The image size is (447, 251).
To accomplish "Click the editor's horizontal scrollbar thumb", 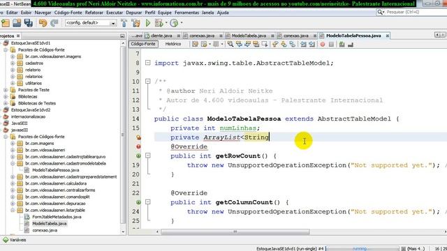I will point(235,231).
